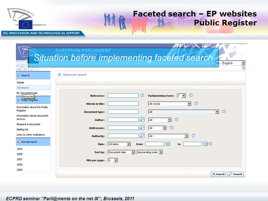The width and height of the screenshot is (268, 201).
Task: Click help icon at end of Date row
Action: (210, 144)
